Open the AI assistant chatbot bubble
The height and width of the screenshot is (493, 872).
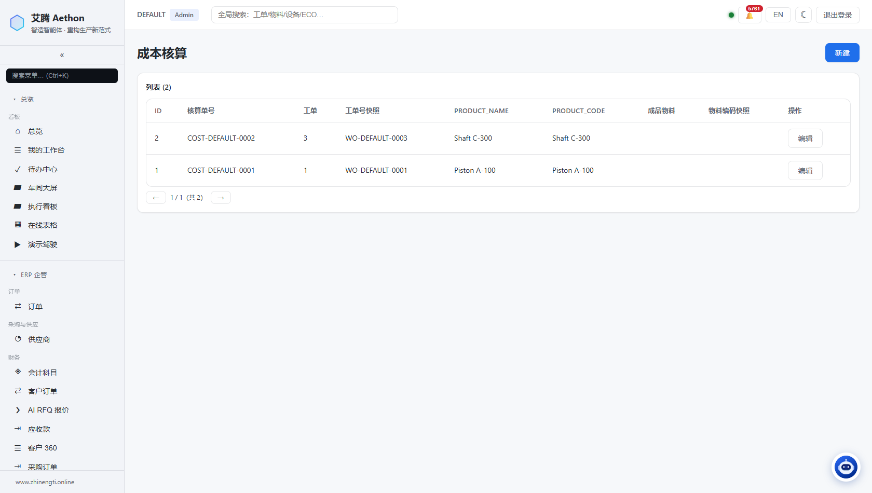846,467
